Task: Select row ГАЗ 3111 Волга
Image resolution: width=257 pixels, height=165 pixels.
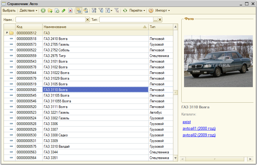Action: coord(88,107)
